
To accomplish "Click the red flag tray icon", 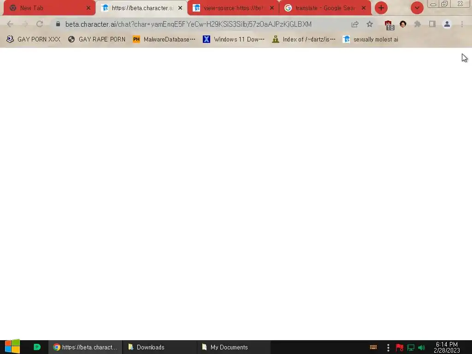I will tap(400, 348).
